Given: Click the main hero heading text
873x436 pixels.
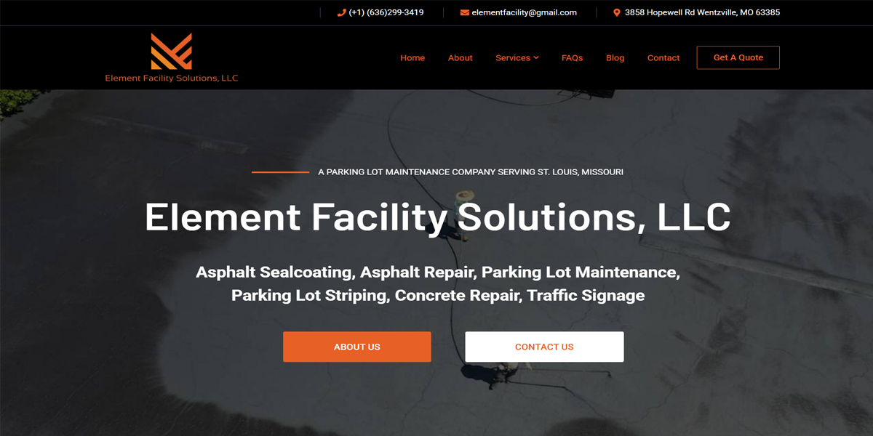Looking at the screenshot, I should click(x=437, y=217).
